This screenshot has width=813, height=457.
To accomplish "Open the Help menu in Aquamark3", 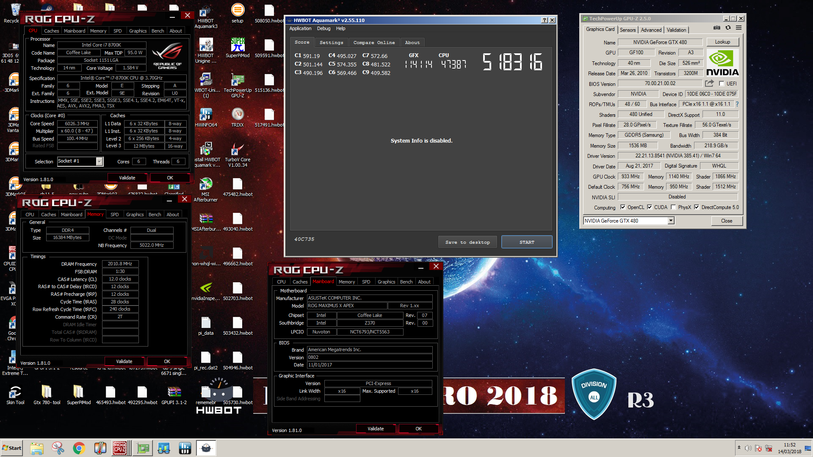I will (340, 29).
